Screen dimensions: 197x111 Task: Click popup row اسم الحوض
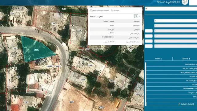(115, 25)
